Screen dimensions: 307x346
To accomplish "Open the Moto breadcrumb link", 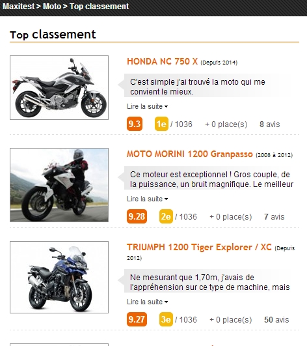I will 52,6.
